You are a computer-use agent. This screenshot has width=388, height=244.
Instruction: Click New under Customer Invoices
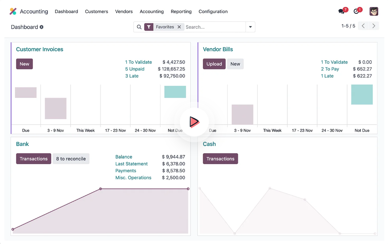(24, 64)
